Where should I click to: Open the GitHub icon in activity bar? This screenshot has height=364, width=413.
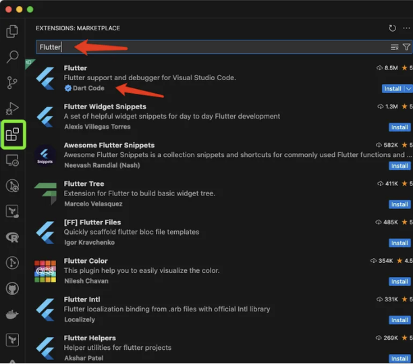pos(12,289)
